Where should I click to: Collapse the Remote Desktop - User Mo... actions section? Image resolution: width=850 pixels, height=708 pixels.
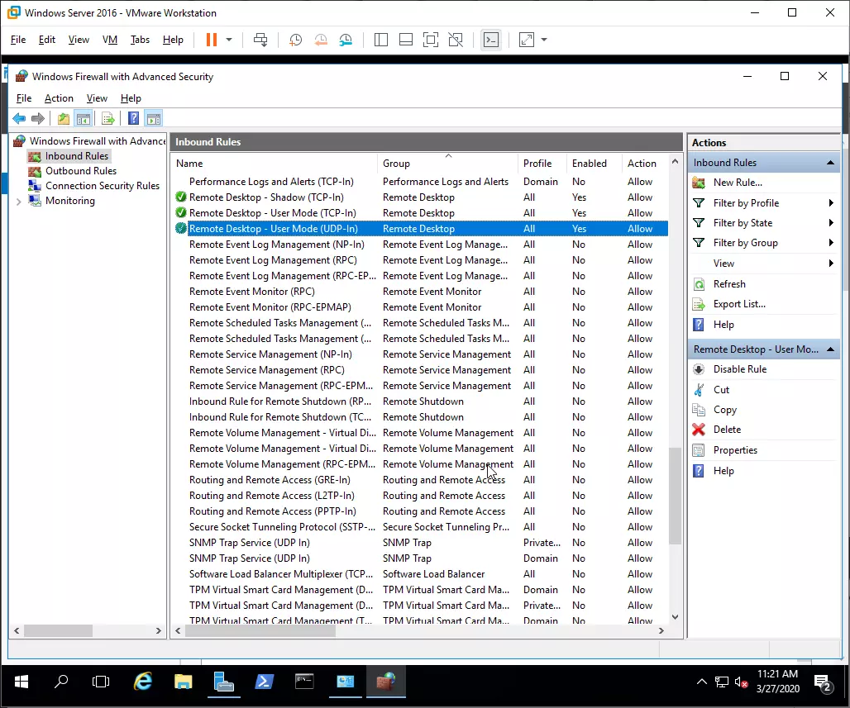tap(830, 349)
